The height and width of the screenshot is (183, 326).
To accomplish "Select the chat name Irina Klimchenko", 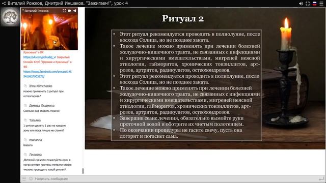I will pos(41,86).
